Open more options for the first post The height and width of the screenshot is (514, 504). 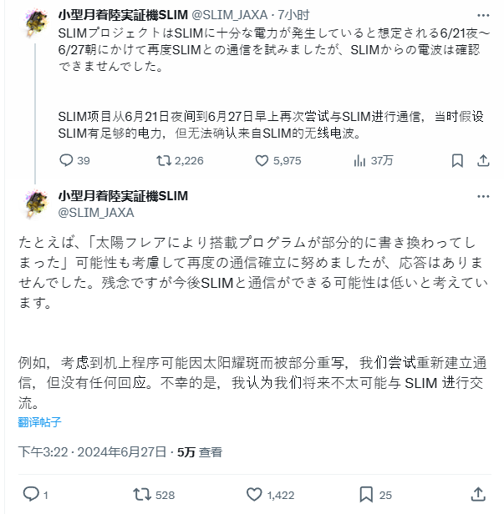click(x=482, y=15)
